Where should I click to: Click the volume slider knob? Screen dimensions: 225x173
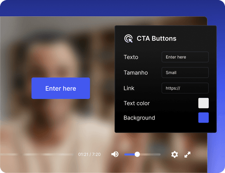tap(137, 154)
